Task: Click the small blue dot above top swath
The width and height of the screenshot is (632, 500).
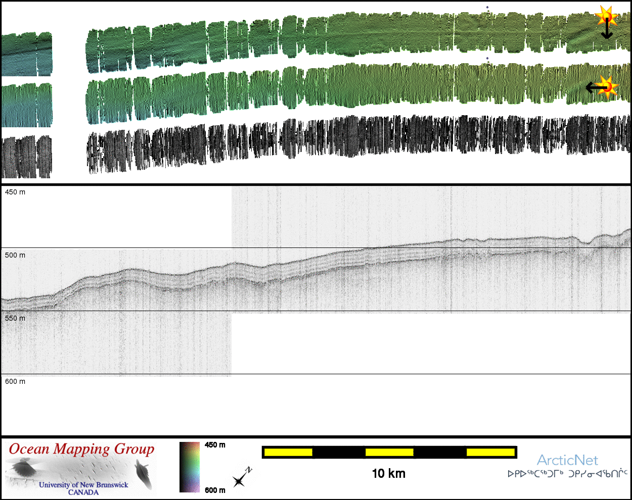Action: pyautogui.click(x=487, y=8)
